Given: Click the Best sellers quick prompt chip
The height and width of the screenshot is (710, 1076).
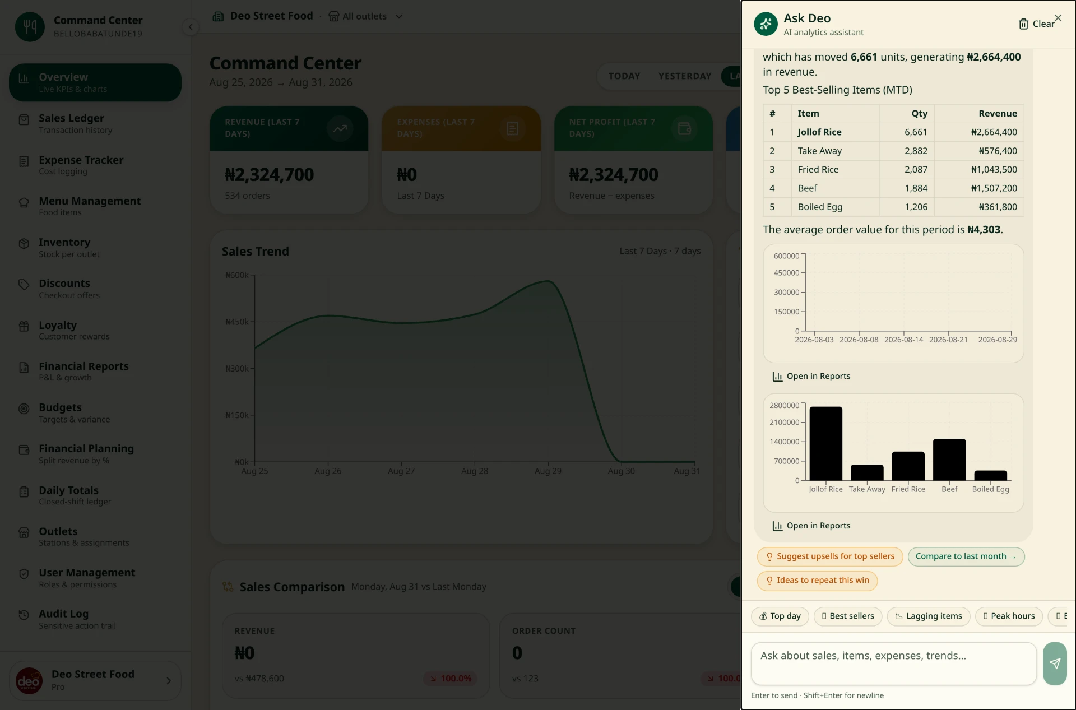Looking at the screenshot, I should pos(847,616).
